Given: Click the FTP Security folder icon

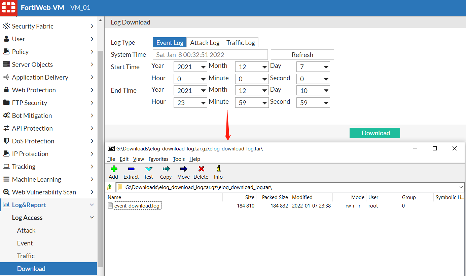Looking at the screenshot, I should [6, 103].
